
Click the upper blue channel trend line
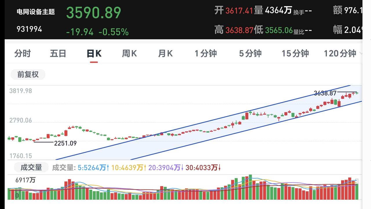203,122
